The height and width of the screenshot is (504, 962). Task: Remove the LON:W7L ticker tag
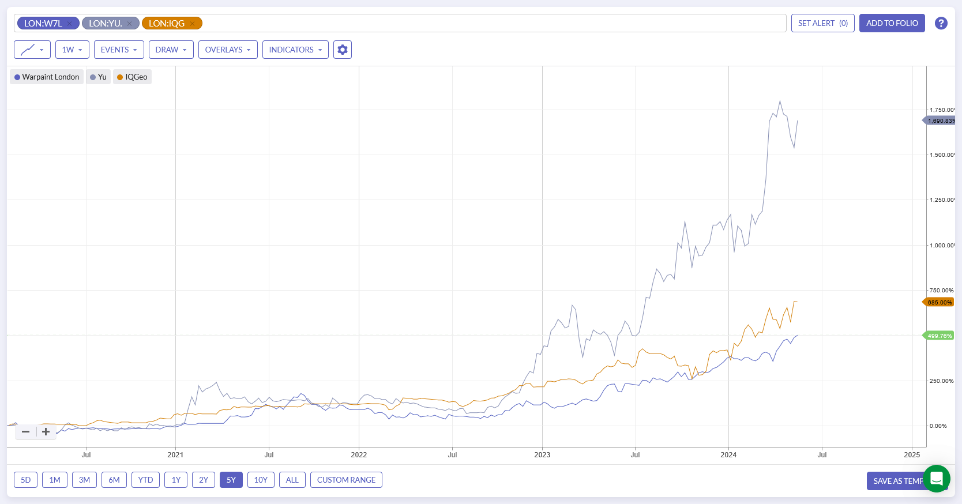[70, 24]
